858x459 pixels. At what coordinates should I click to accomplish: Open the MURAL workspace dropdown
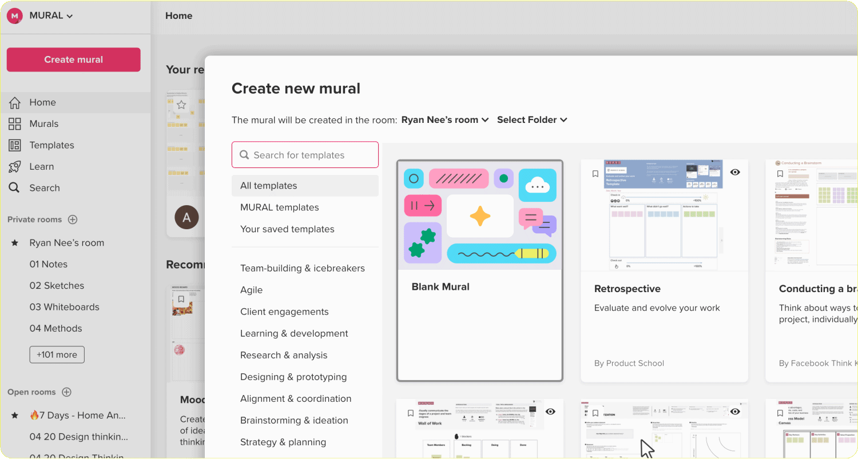point(51,16)
